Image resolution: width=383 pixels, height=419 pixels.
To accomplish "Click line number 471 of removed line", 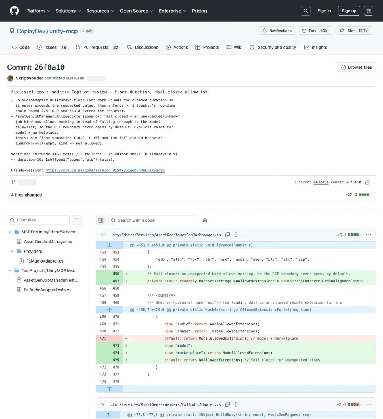I will click(103, 338).
